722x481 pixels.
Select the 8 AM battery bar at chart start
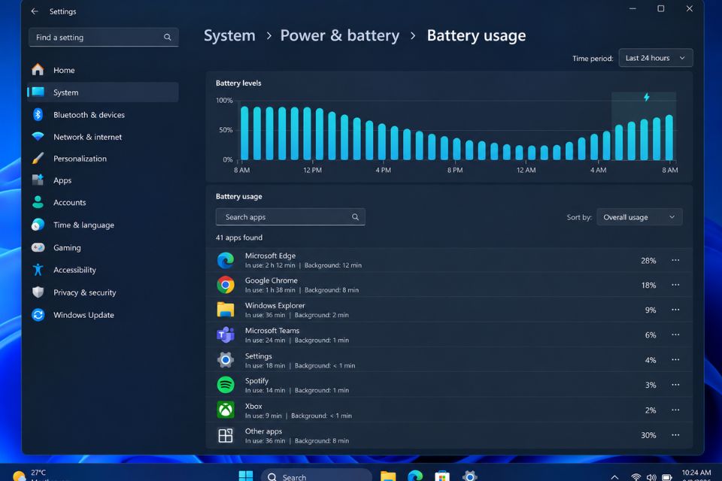(x=244, y=134)
